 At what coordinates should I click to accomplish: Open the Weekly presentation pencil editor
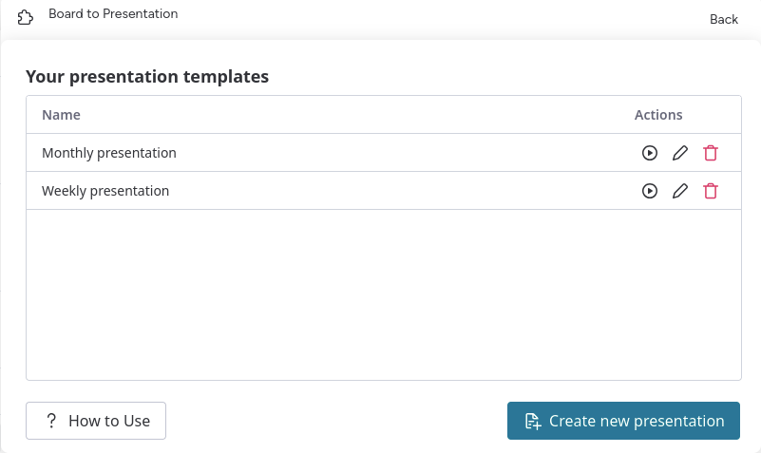679,191
